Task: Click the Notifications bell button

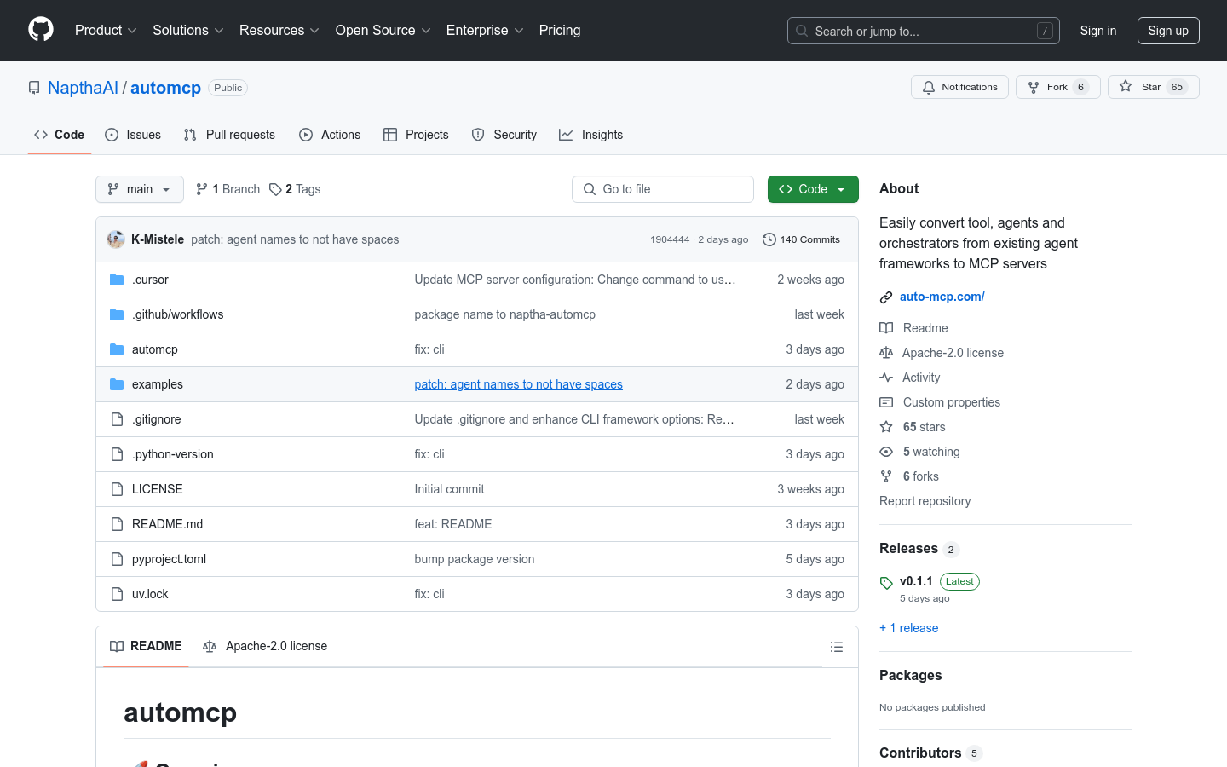Action: click(960, 87)
